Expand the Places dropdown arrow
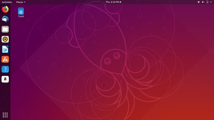The width and height of the screenshot is (214, 120). (x=25, y=2)
